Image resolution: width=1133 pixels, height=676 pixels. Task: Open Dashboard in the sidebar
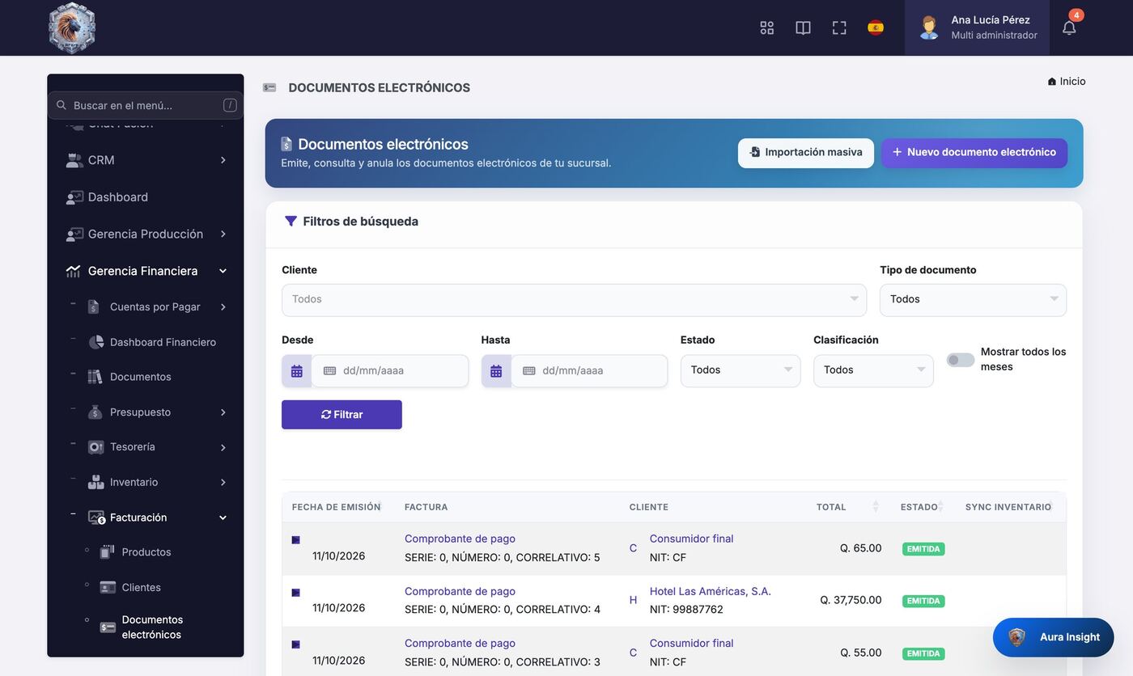point(117,197)
